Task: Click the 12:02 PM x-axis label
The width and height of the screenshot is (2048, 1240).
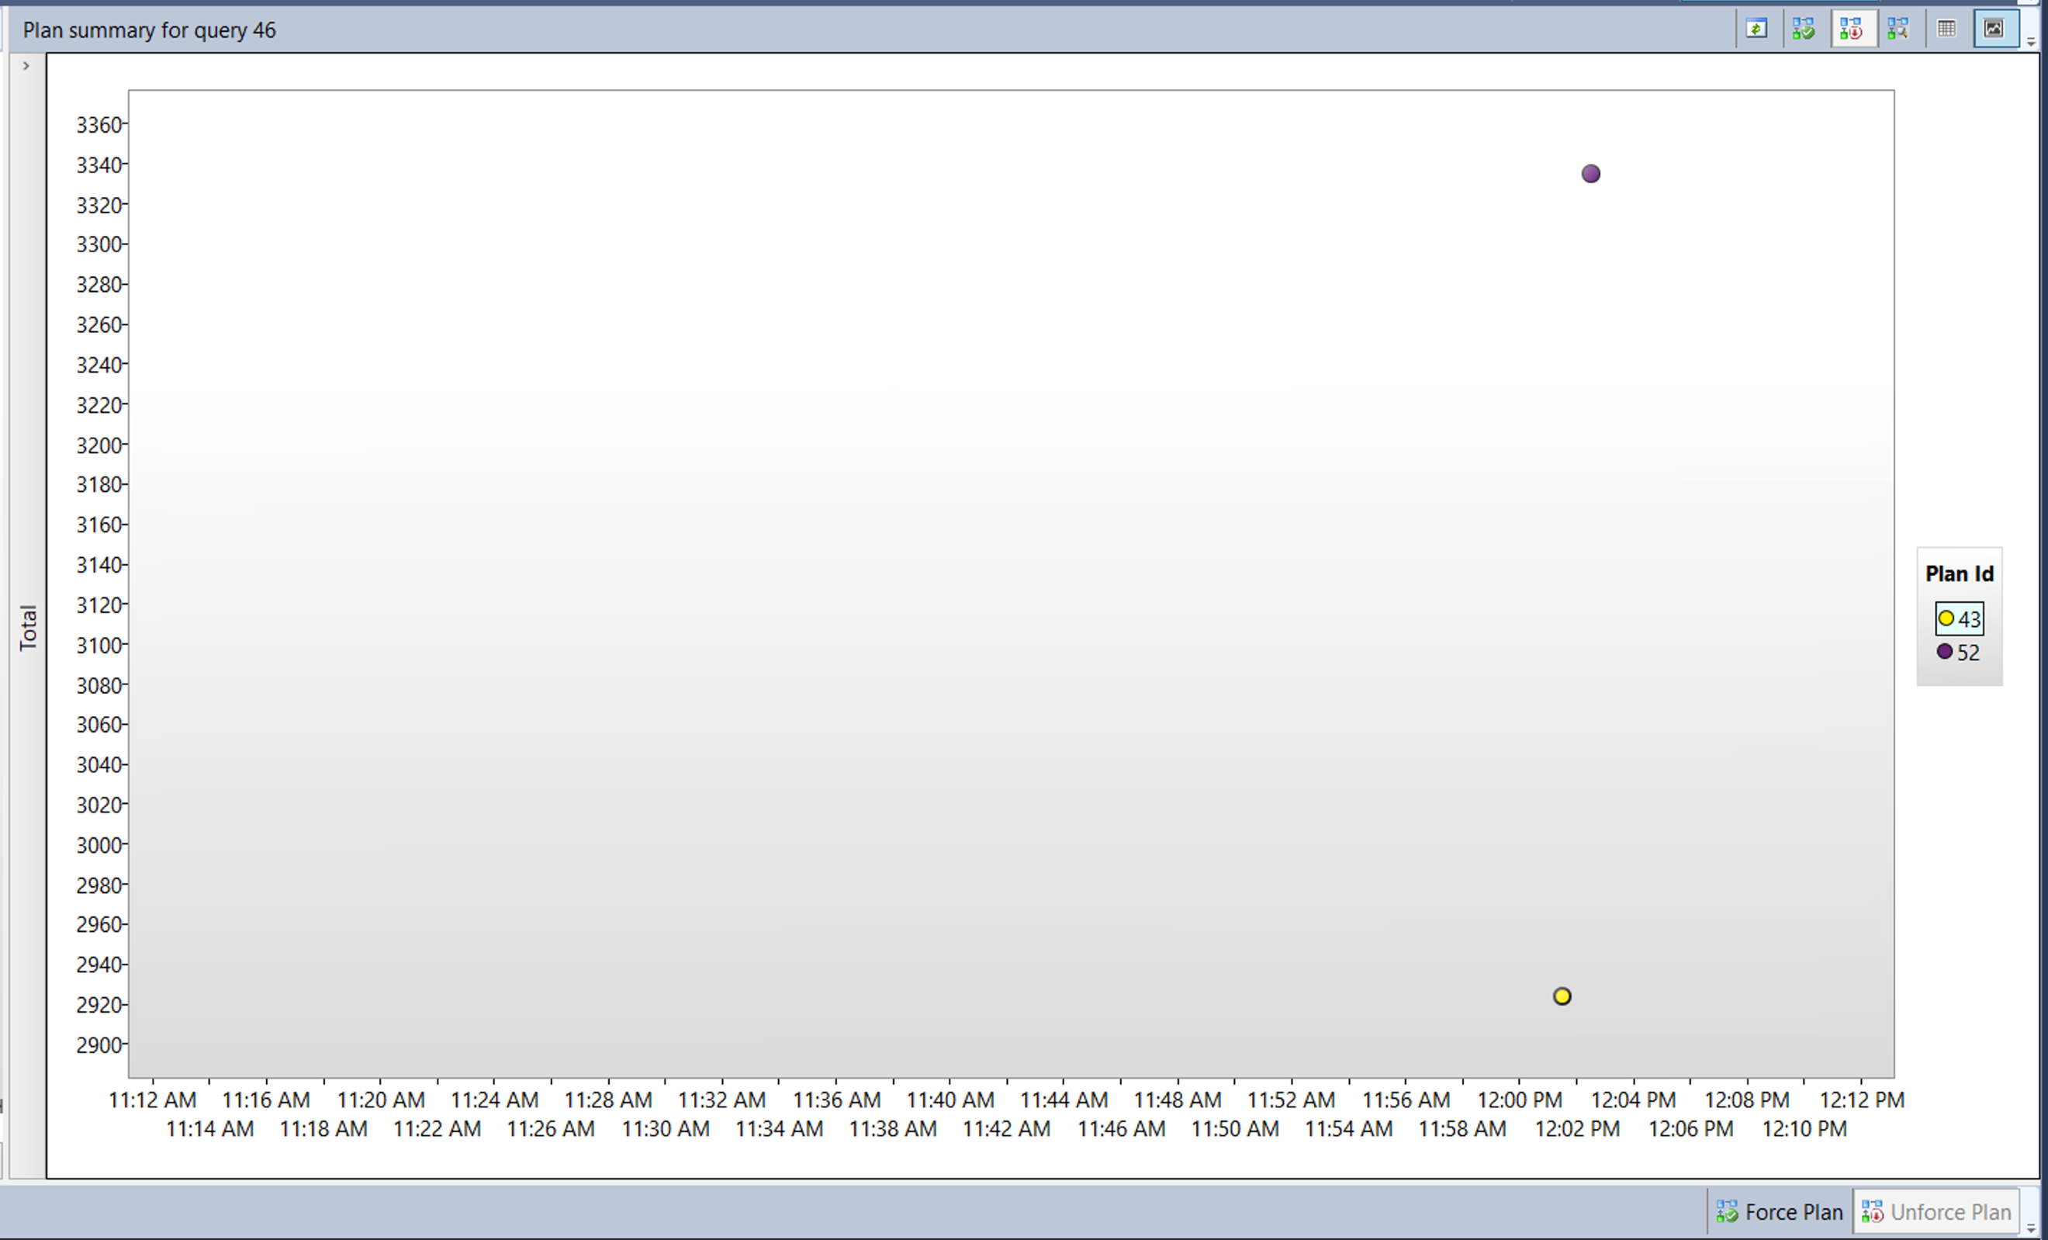Action: [x=1576, y=1128]
